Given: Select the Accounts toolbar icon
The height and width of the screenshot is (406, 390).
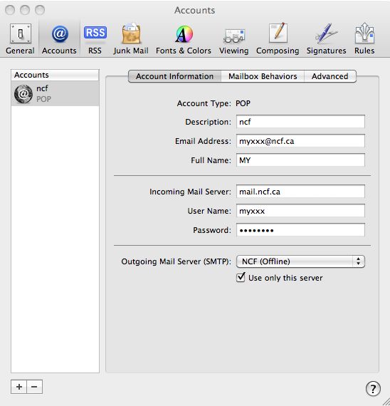Looking at the screenshot, I should (x=60, y=39).
